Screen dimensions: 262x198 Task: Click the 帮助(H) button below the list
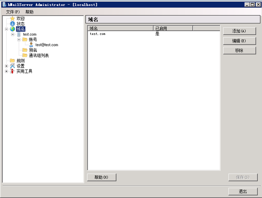tap(102, 177)
